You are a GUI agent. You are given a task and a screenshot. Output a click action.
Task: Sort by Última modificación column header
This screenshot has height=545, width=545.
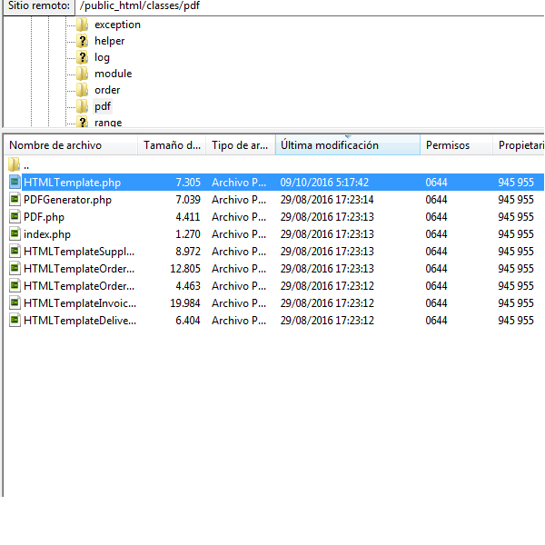click(x=348, y=145)
